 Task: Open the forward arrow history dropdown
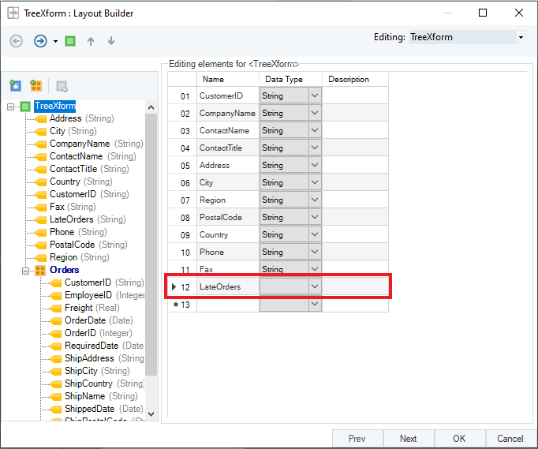(x=55, y=42)
